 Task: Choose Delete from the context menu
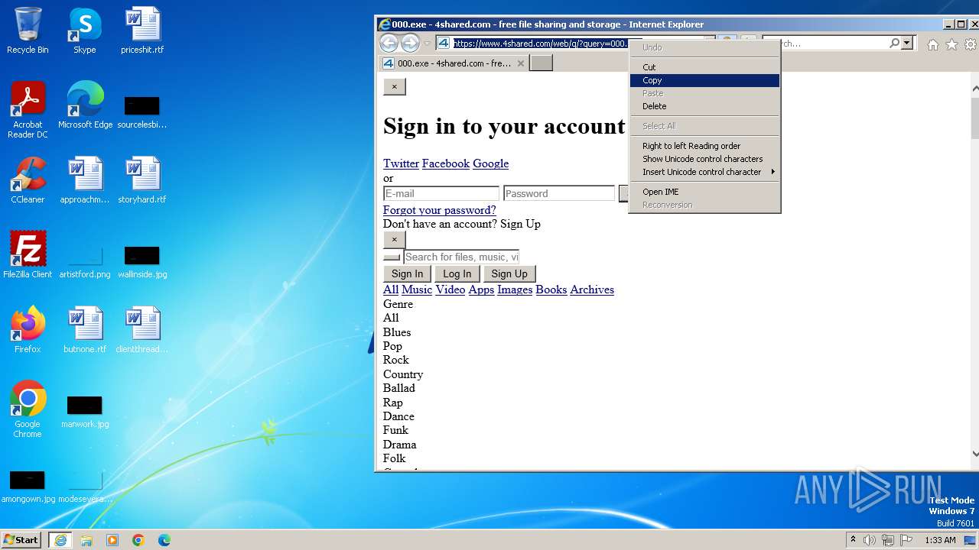(x=704, y=106)
